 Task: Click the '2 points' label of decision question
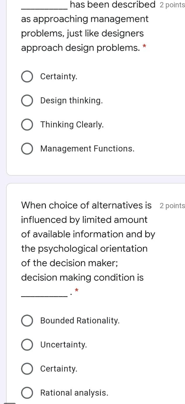tap(172, 206)
